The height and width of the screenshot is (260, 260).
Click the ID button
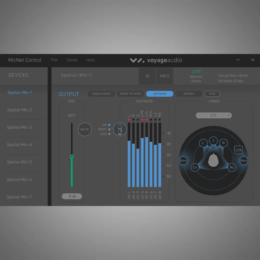click(x=147, y=76)
